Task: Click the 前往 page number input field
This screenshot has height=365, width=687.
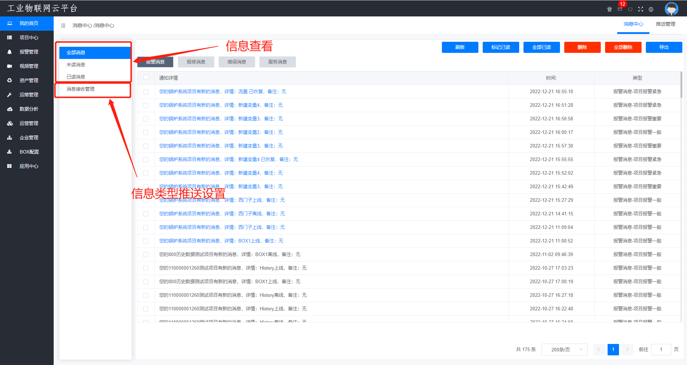Action: click(x=661, y=350)
